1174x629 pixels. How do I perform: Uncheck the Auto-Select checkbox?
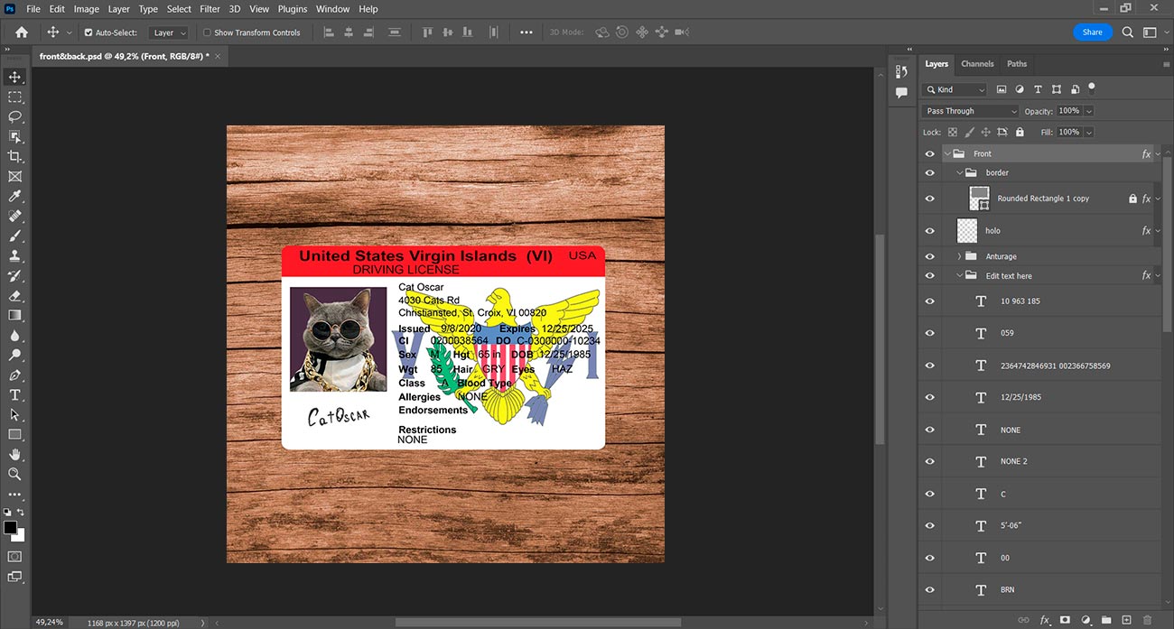point(89,32)
